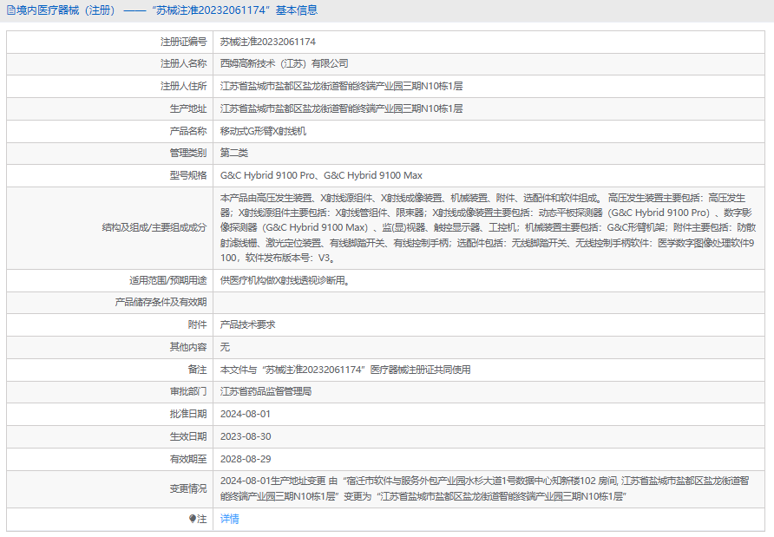The width and height of the screenshot is (774, 537).
Task: Click the 生产地址 address value
Action: 341,109
